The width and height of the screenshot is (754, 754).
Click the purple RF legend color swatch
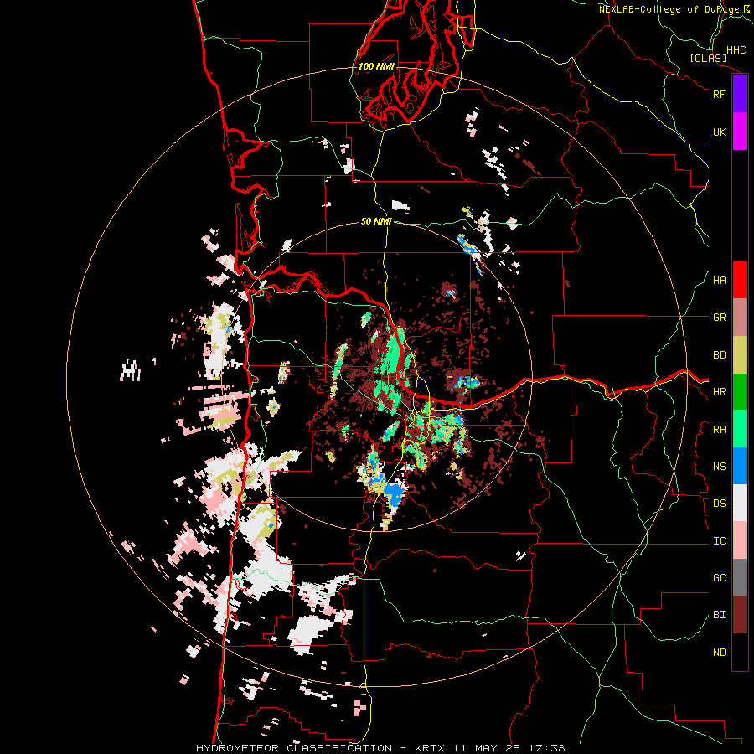coord(740,94)
